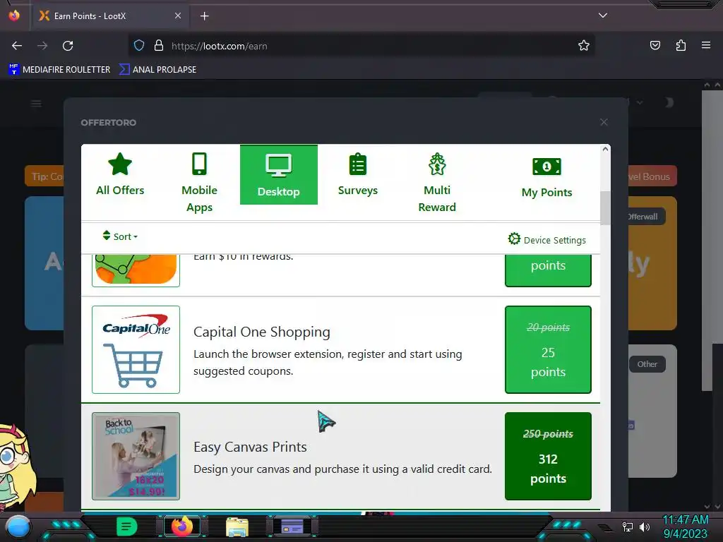The height and width of the screenshot is (542, 723).
Task: Click the Offerwall tag on background page
Action: pyautogui.click(x=646, y=217)
